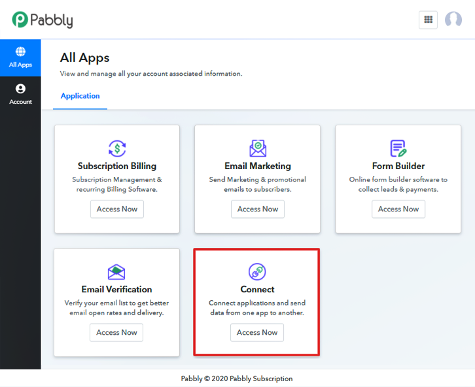Click the Subscription Billing dollar icon

[x=117, y=148]
